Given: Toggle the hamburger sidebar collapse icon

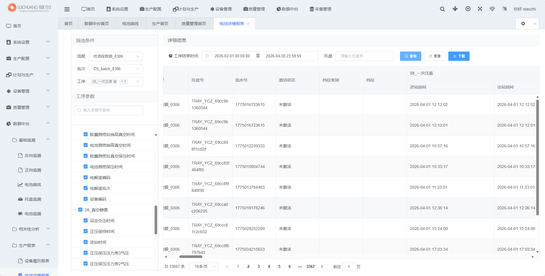Looking at the screenshot, I should tap(67, 9).
